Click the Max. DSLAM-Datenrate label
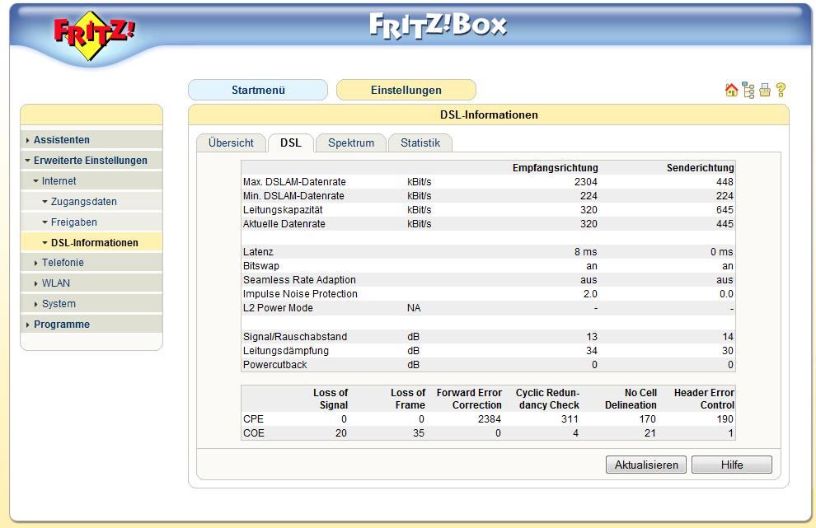 pyautogui.click(x=294, y=182)
